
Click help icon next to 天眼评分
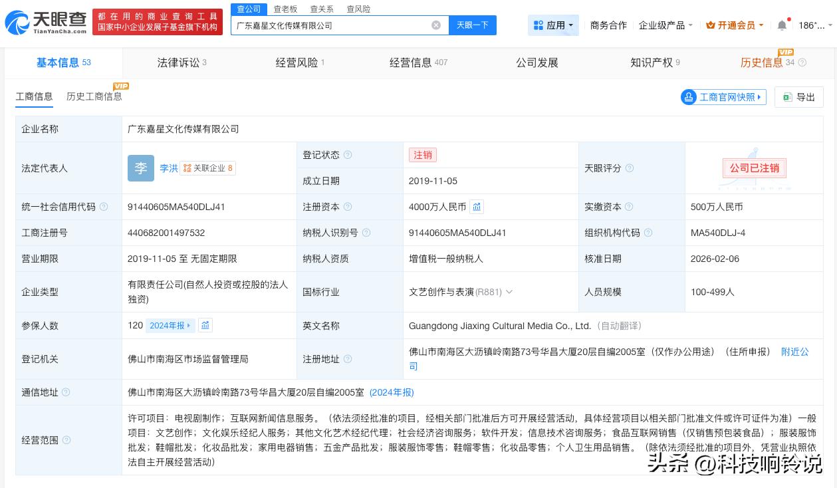(630, 168)
